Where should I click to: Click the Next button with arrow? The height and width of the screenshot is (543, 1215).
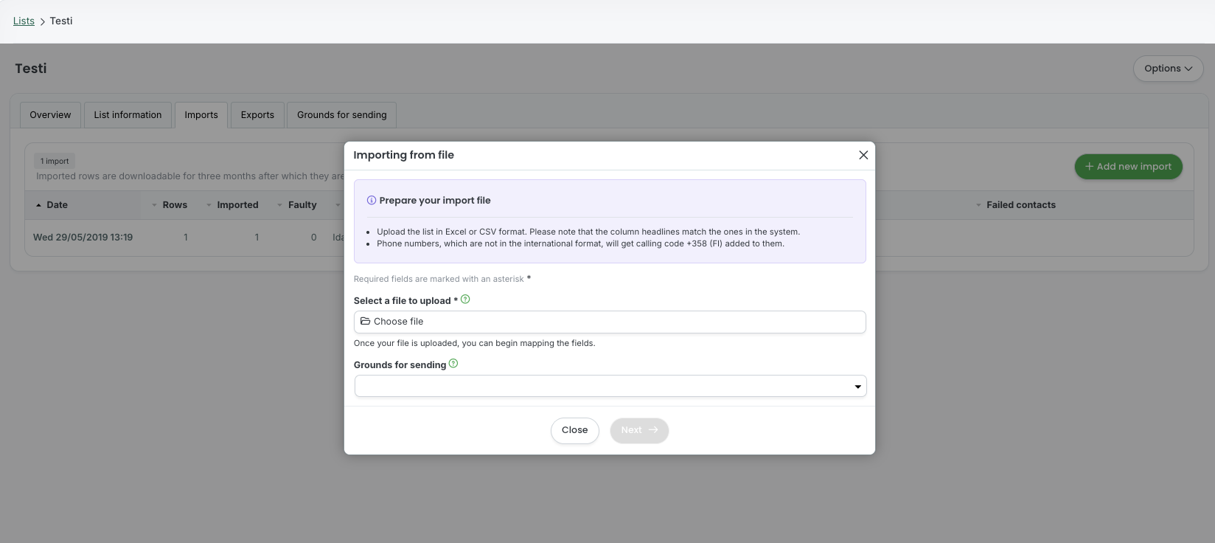point(639,431)
